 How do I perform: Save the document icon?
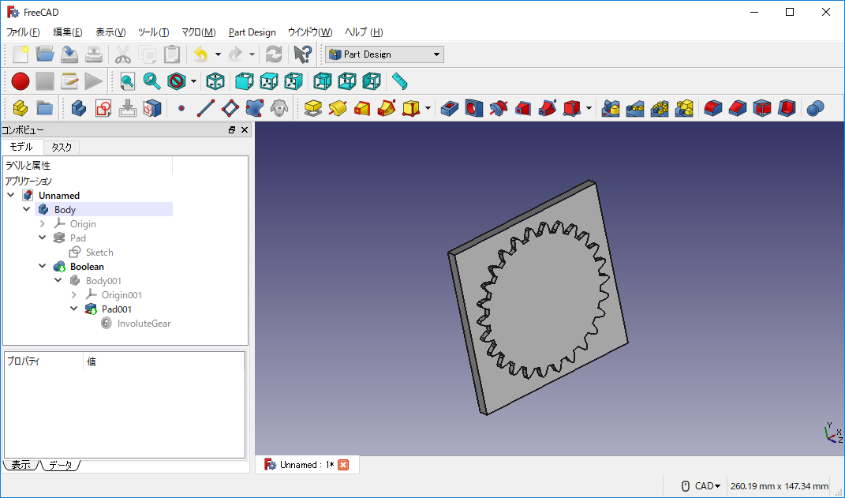tap(69, 54)
